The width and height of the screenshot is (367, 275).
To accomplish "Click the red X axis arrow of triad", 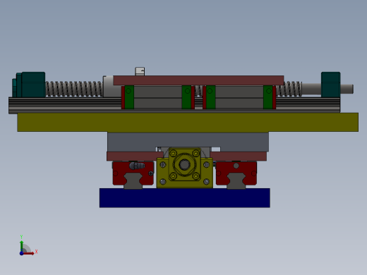I will tap(29, 253).
